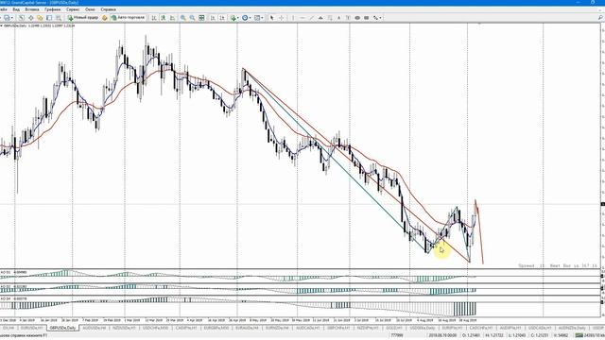Screen dimensions: 605x340
Task: Open the Сервис menu
Action: pyautogui.click(x=73, y=9)
